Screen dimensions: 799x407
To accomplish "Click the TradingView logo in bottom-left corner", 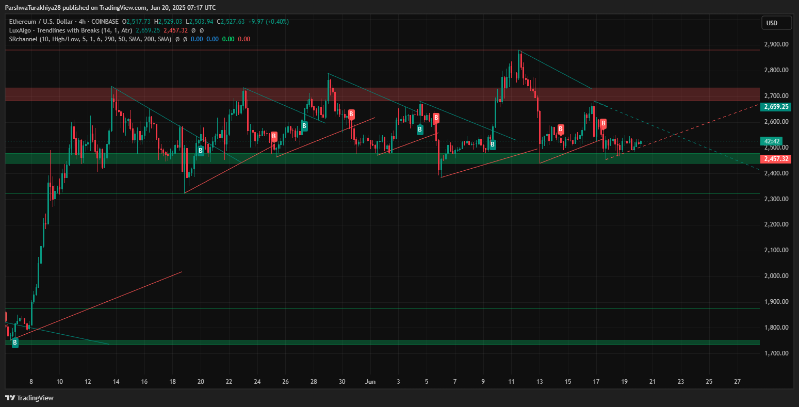I will pos(29,398).
